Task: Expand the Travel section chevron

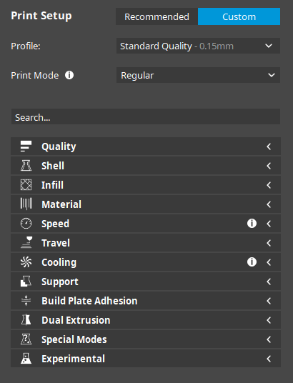Action: [x=269, y=243]
